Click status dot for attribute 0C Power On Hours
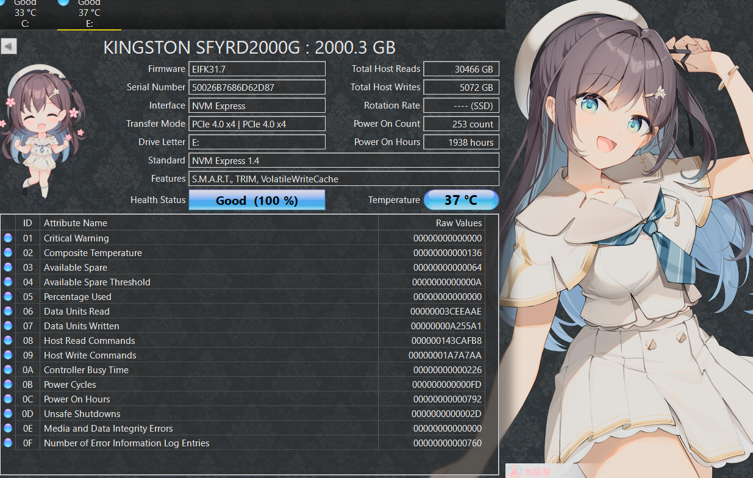 click(8, 399)
